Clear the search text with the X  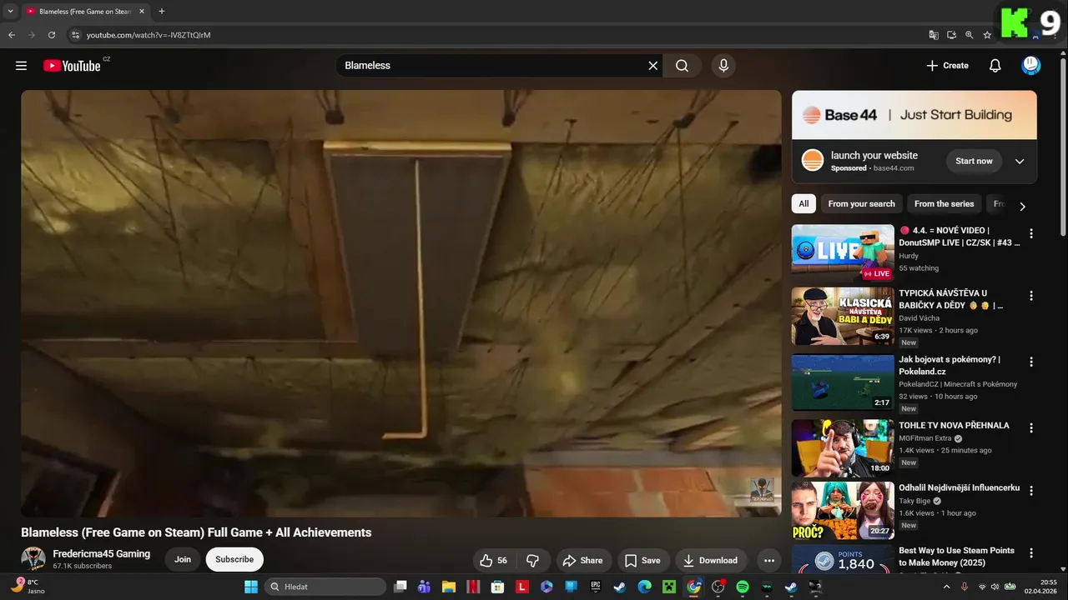pyautogui.click(x=653, y=66)
